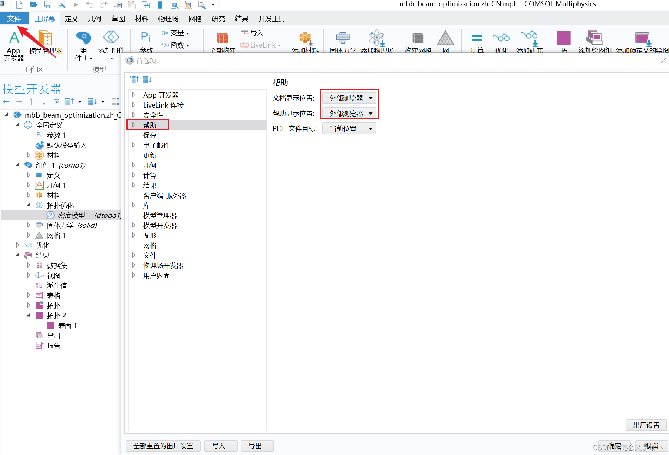Click the 取消 button
Image resolution: width=669 pixels, height=455 pixels.
coord(652,446)
